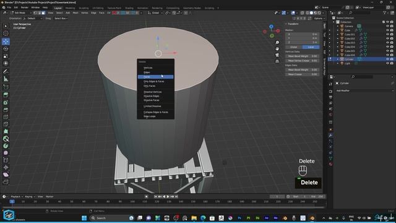Image resolution: width=396 pixels, height=223 pixels.
Task: Select the Add Cube tool
Action: pyautogui.click(x=6, y=87)
